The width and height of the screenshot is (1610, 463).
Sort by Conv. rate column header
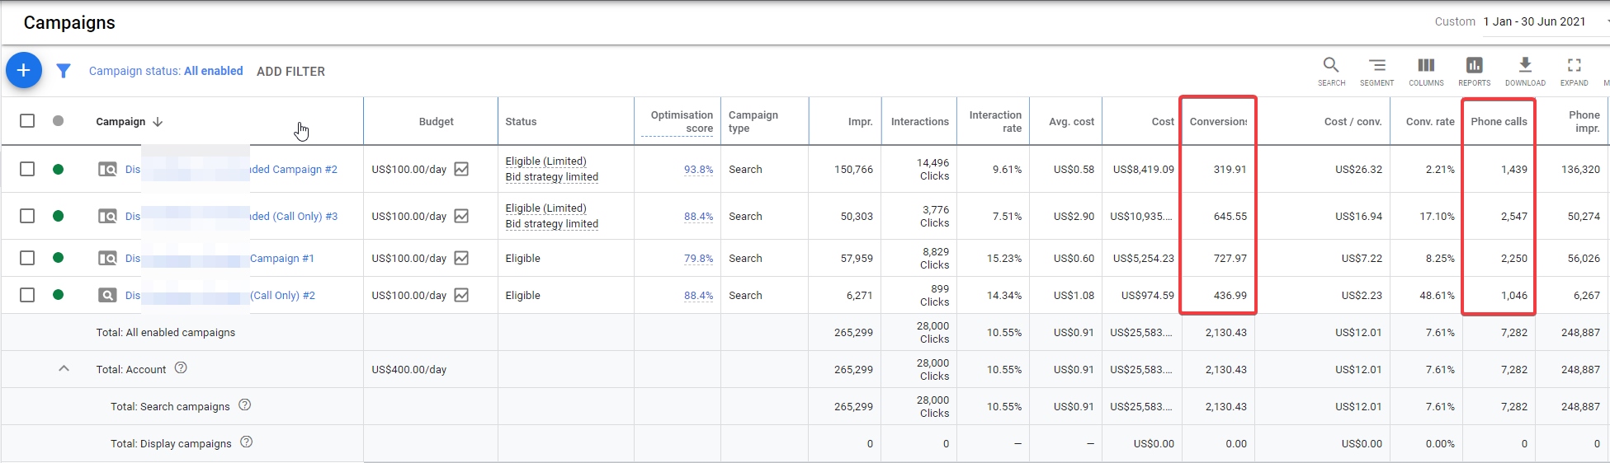[x=1430, y=121]
